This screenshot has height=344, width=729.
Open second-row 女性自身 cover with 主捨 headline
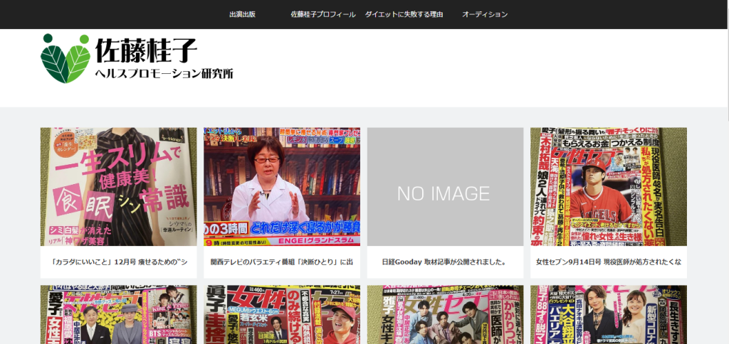tap(282, 315)
